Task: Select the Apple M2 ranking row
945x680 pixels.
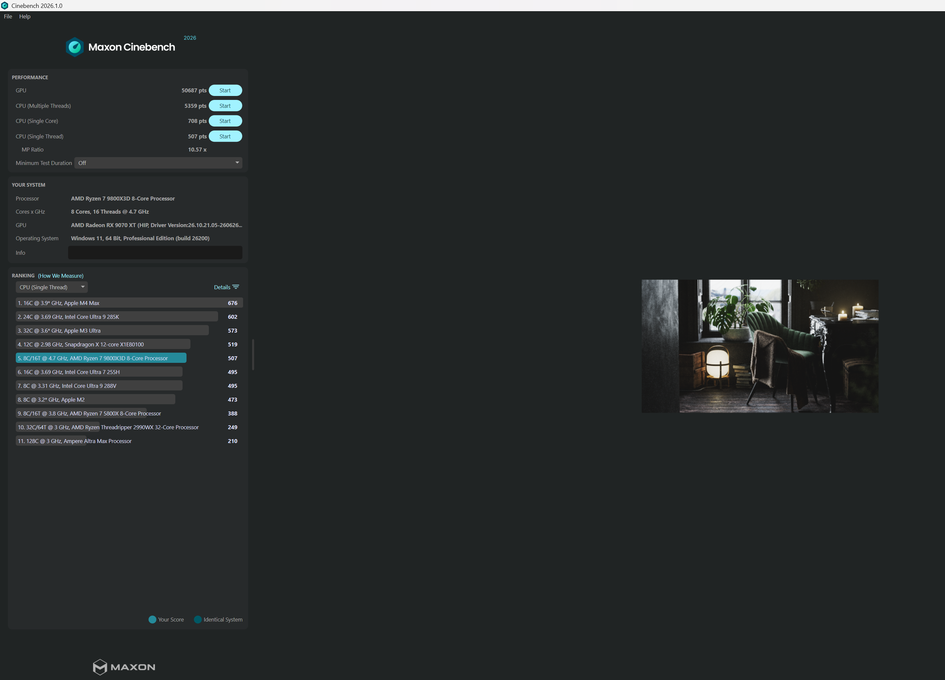Action: [129, 399]
